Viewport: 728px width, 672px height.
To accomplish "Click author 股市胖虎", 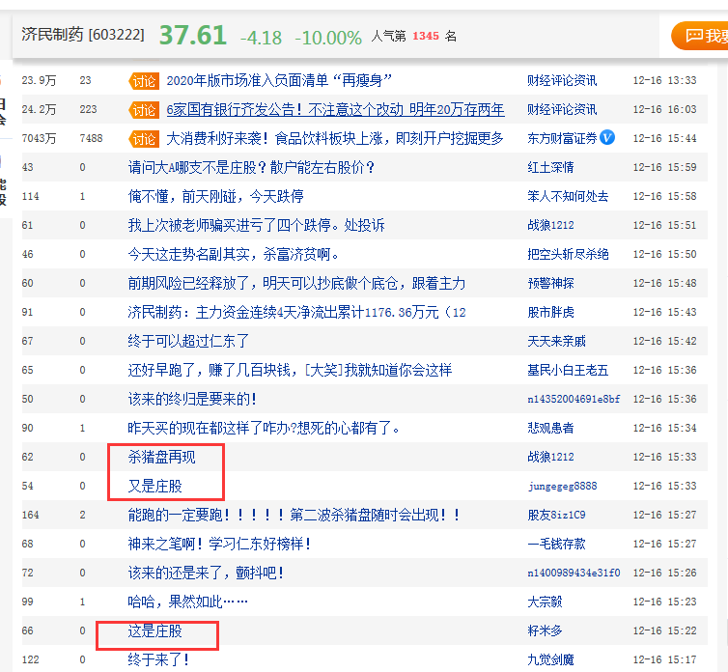I will (550, 312).
